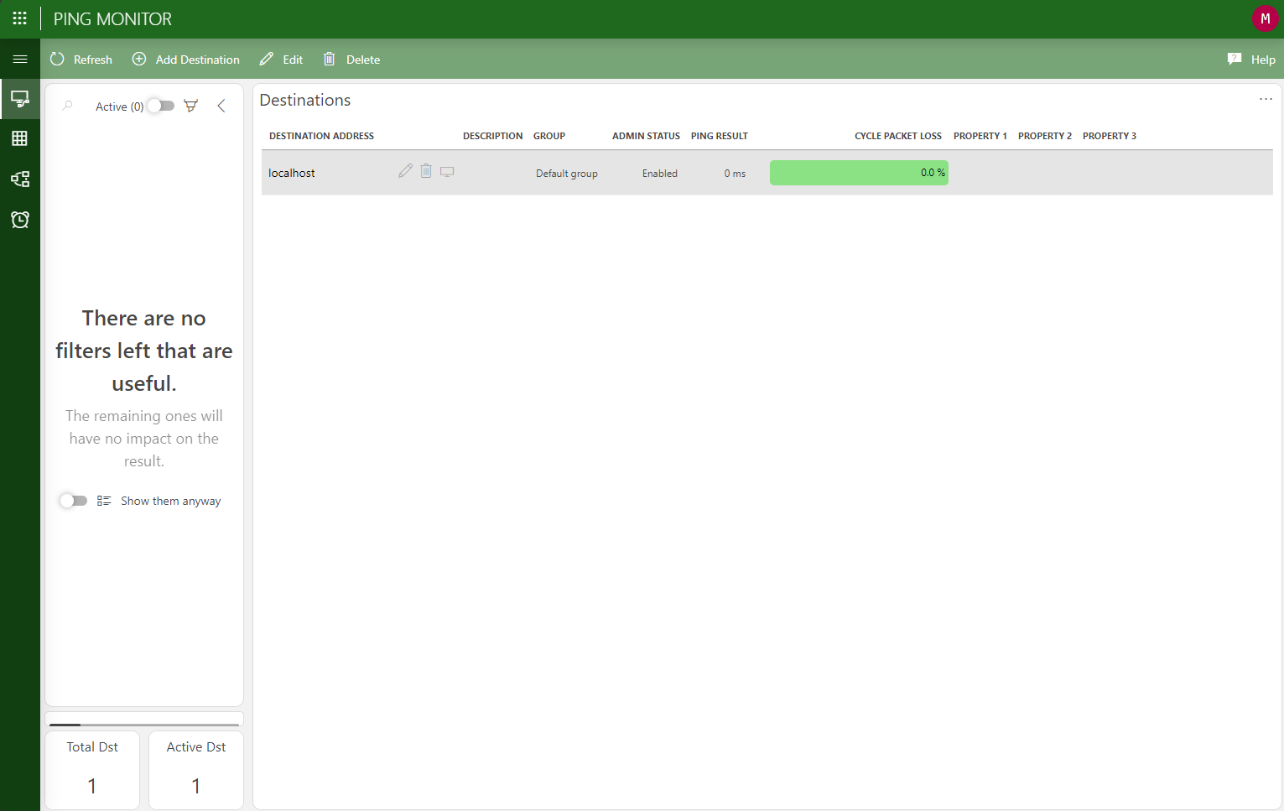Sort by Ping Result column header
The image size is (1284, 811).
720,136
